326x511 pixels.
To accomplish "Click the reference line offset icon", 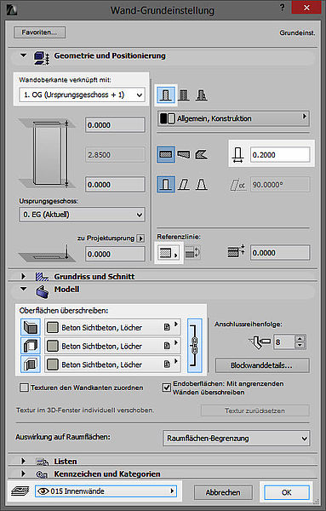I will [237, 251].
